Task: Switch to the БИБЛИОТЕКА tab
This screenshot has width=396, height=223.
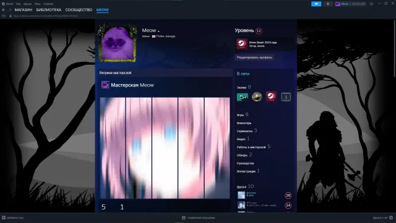Action: point(49,10)
